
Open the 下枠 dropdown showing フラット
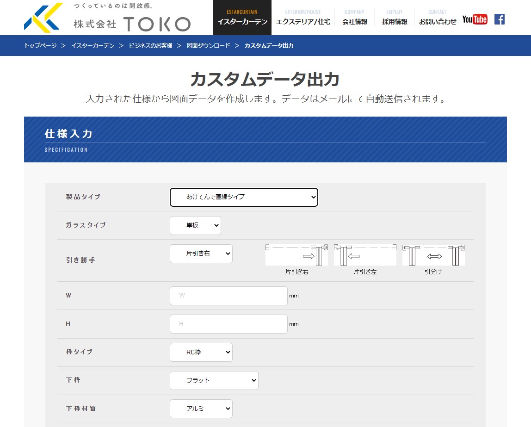[214, 380]
